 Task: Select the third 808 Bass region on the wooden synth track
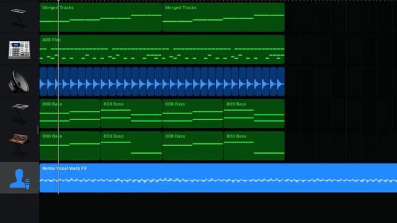tap(193, 146)
